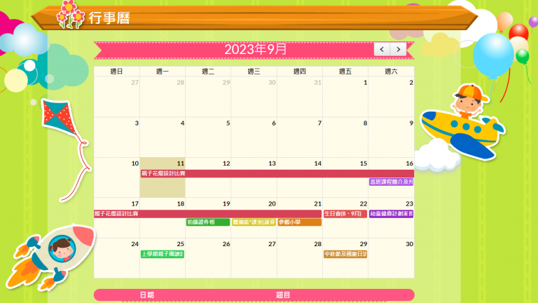Select day number 25
538x303 pixels.
(x=181, y=244)
